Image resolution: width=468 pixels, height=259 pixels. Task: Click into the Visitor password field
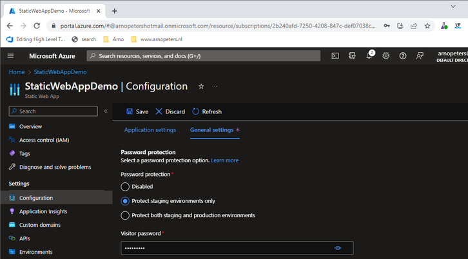click(237, 248)
